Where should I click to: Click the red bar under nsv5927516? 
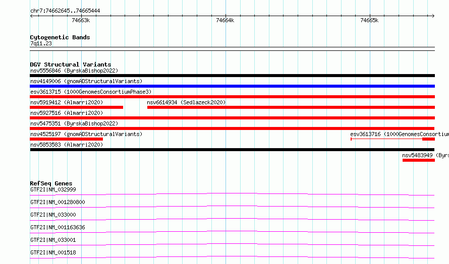click(232, 118)
